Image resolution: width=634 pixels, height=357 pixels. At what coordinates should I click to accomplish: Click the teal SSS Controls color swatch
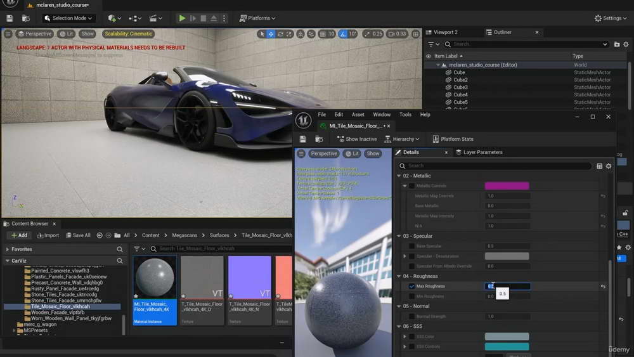point(507,346)
